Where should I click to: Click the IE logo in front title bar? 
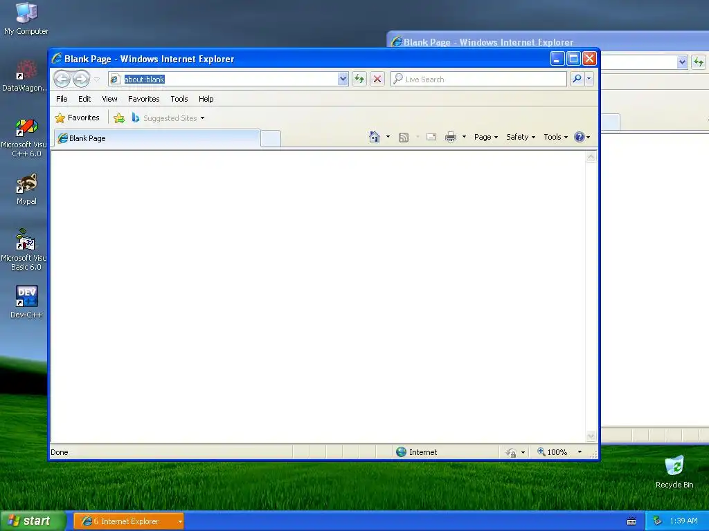(x=57, y=59)
